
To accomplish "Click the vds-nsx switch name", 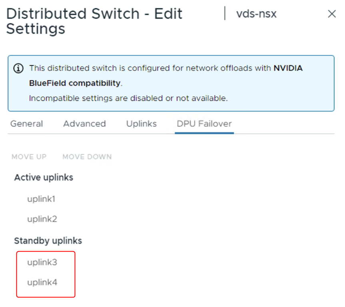I will [x=256, y=14].
